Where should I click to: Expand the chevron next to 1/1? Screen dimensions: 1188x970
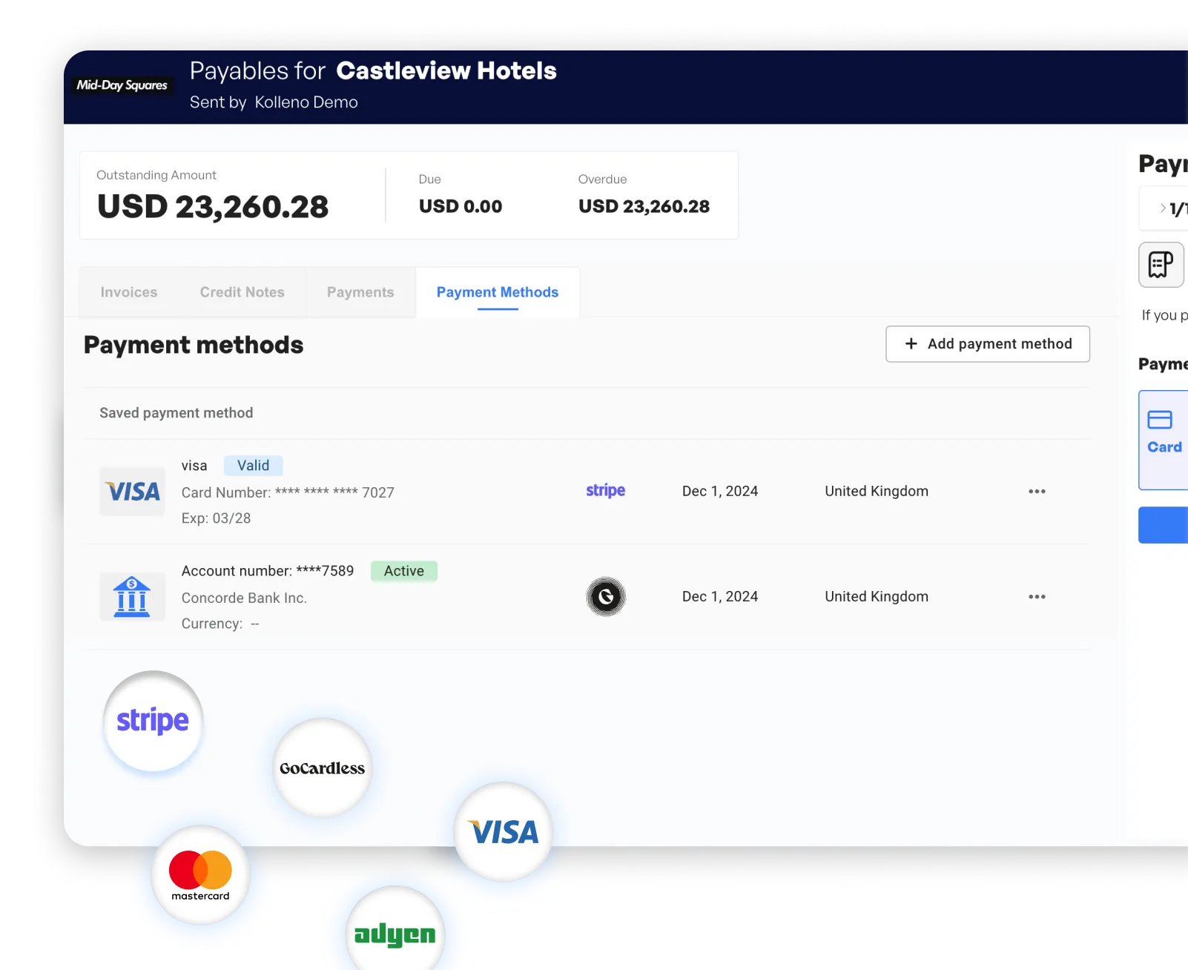1162,208
